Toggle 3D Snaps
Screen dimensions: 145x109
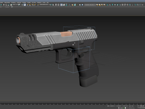[27, 5]
